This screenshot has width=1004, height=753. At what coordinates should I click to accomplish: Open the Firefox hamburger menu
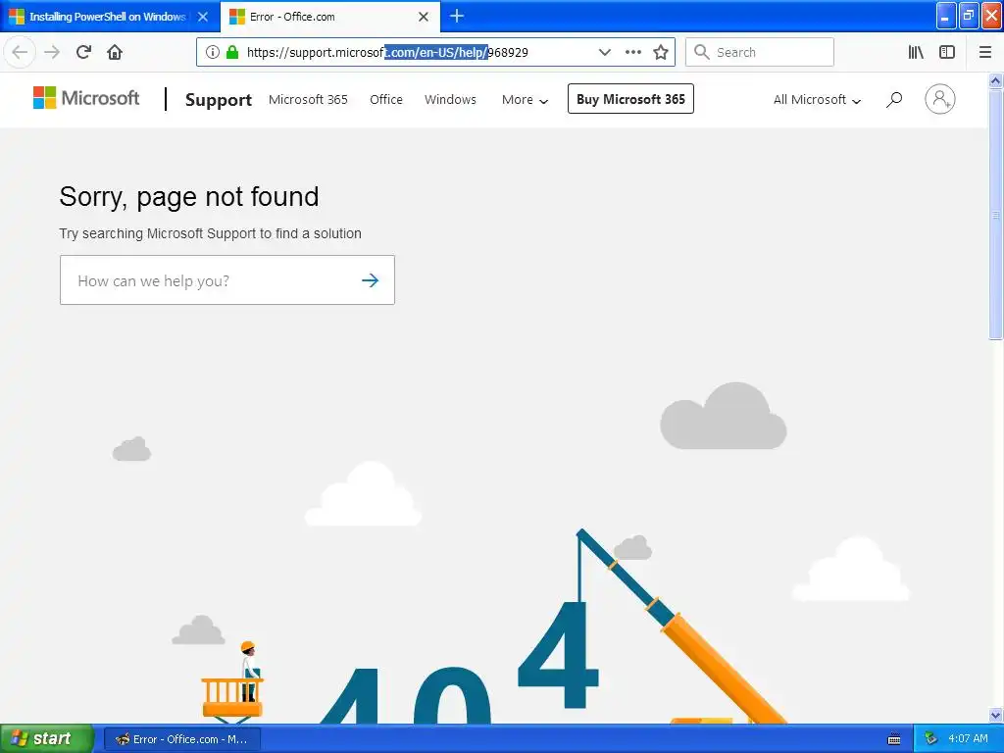pyautogui.click(x=985, y=52)
